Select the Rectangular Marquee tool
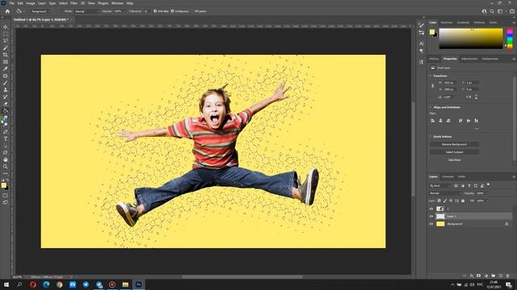Screen dimensions: 517x290 pos(6,34)
